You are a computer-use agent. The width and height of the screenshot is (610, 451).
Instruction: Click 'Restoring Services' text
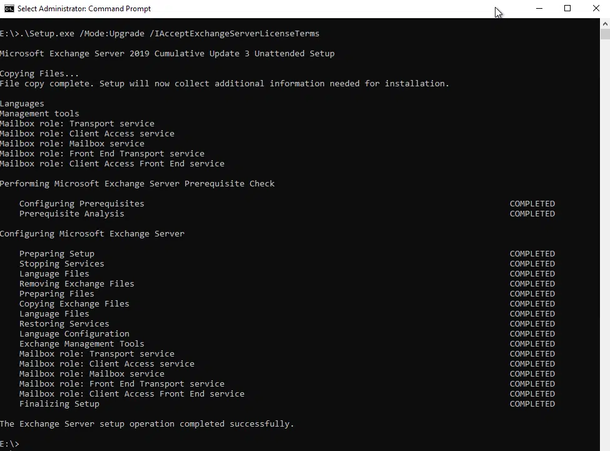[64, 324]
